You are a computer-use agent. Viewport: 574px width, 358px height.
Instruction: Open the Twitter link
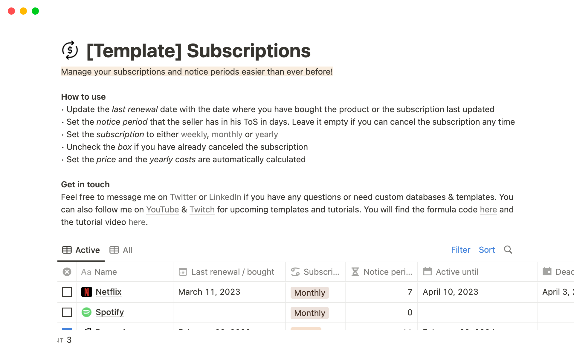183,197
